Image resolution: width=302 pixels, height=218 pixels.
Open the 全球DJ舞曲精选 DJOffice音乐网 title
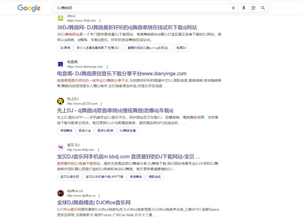point(94,203)
